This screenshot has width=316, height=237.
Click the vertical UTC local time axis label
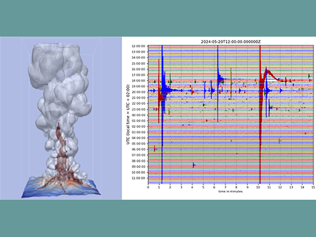(x=128, y=114)
